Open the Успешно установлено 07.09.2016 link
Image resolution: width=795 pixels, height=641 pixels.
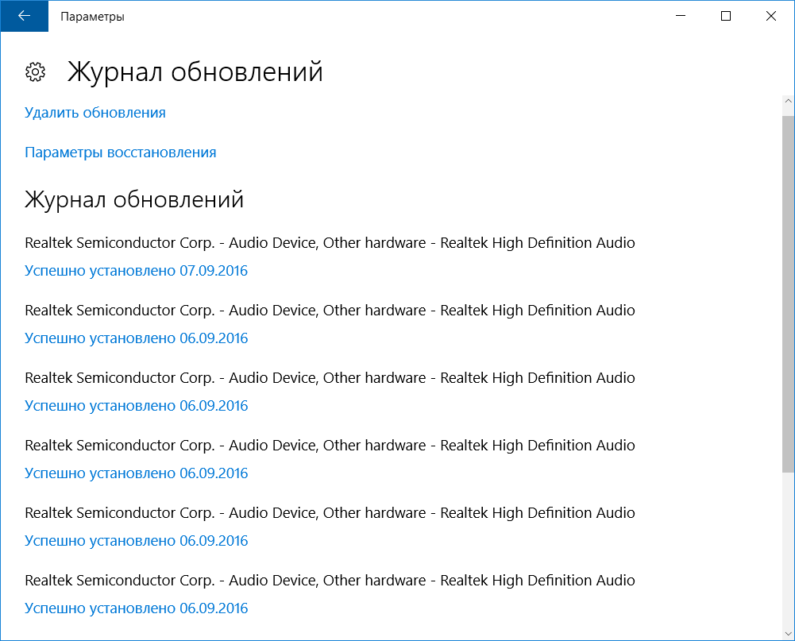(x=137, y=271)
